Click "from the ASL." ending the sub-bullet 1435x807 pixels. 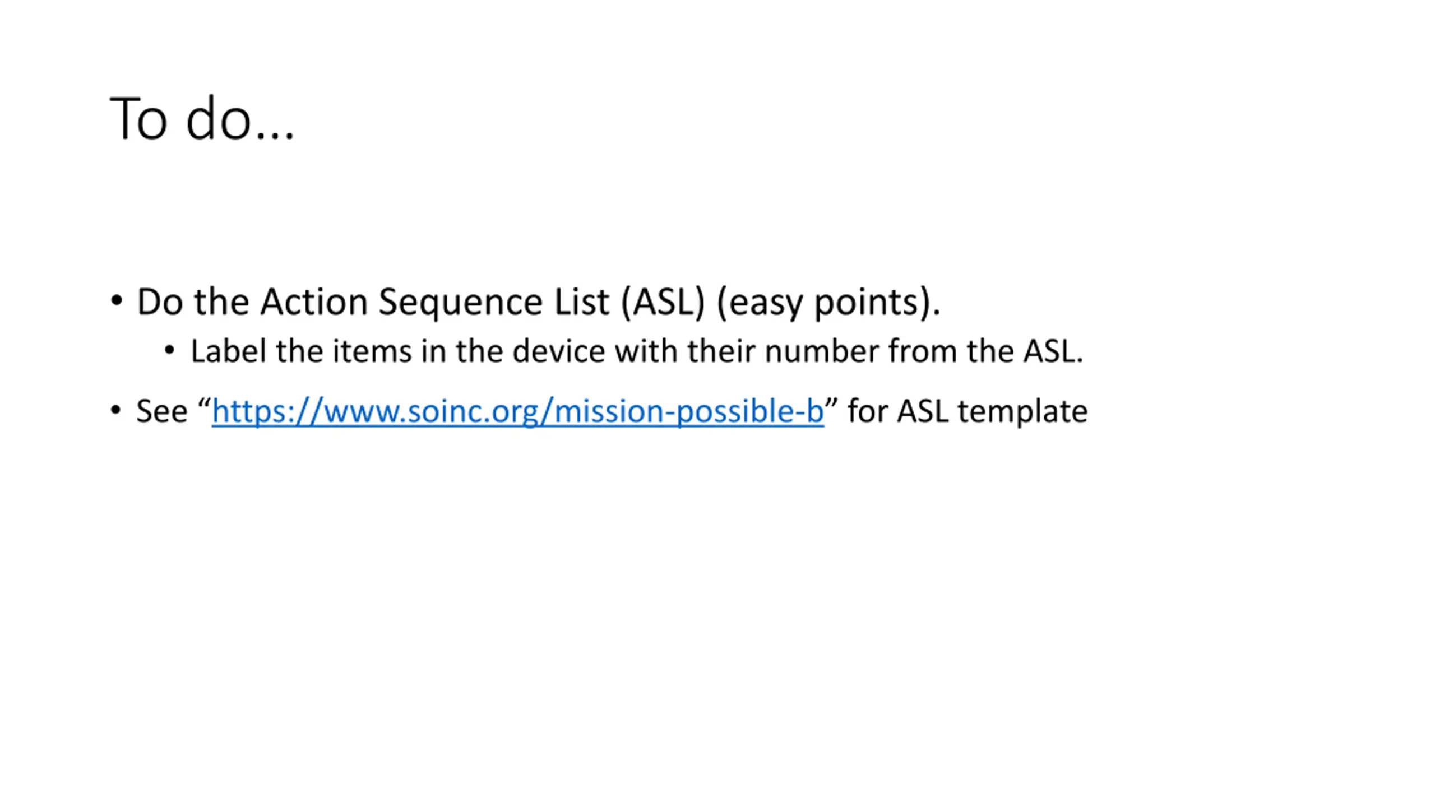coord(986,351)
